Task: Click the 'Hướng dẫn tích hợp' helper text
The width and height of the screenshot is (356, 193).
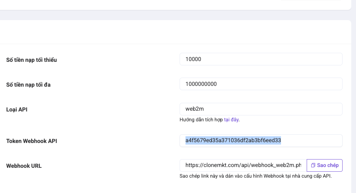Action: click(201, 120)
